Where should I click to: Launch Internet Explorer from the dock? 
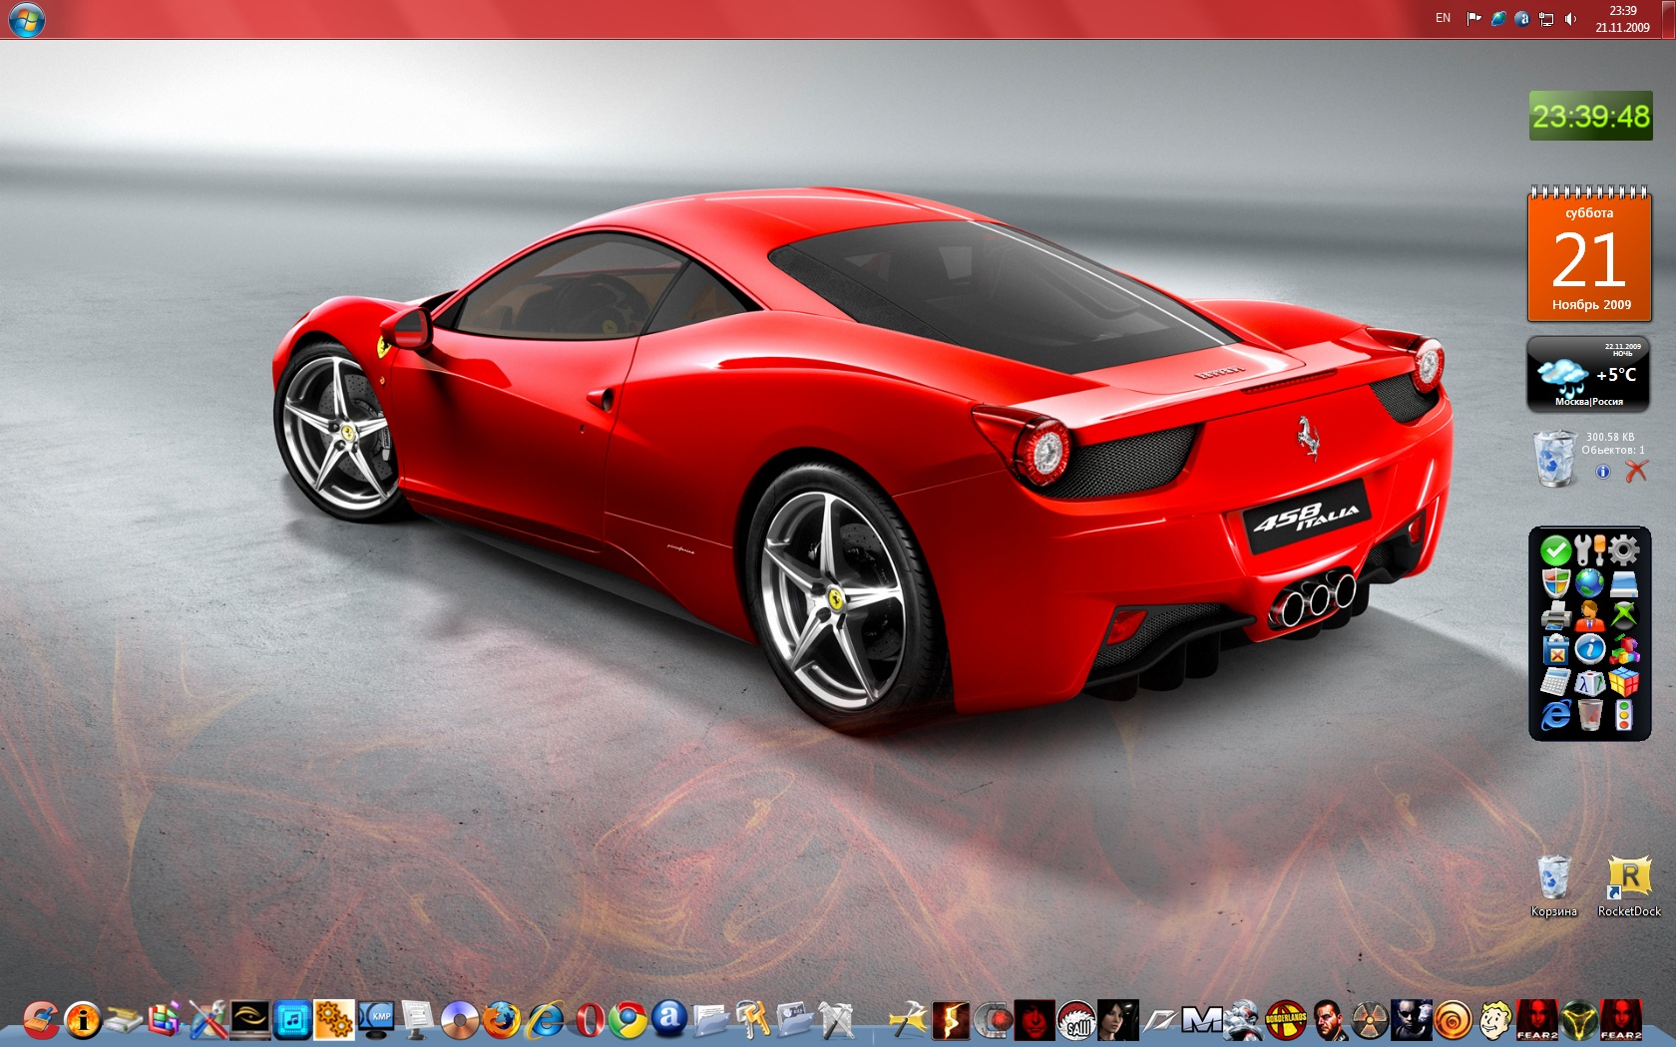(544, 1019)
